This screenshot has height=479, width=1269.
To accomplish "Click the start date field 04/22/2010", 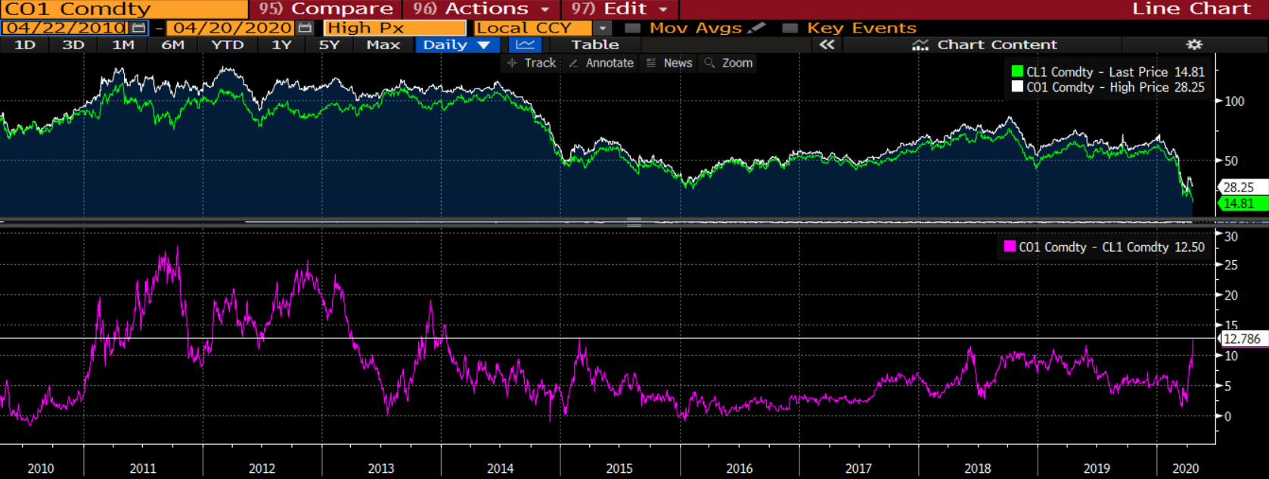I will click(65, 28).
